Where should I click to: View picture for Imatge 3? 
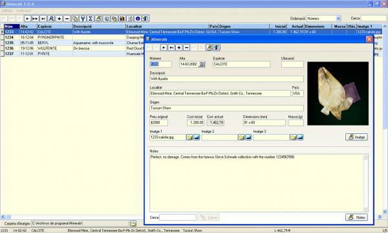tap(300, 137)
